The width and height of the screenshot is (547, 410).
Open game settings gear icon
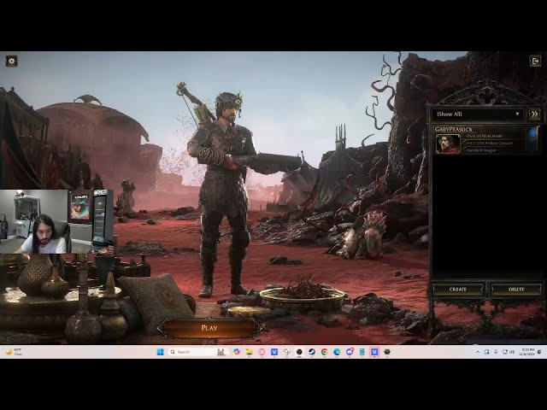tap(11, 61)
